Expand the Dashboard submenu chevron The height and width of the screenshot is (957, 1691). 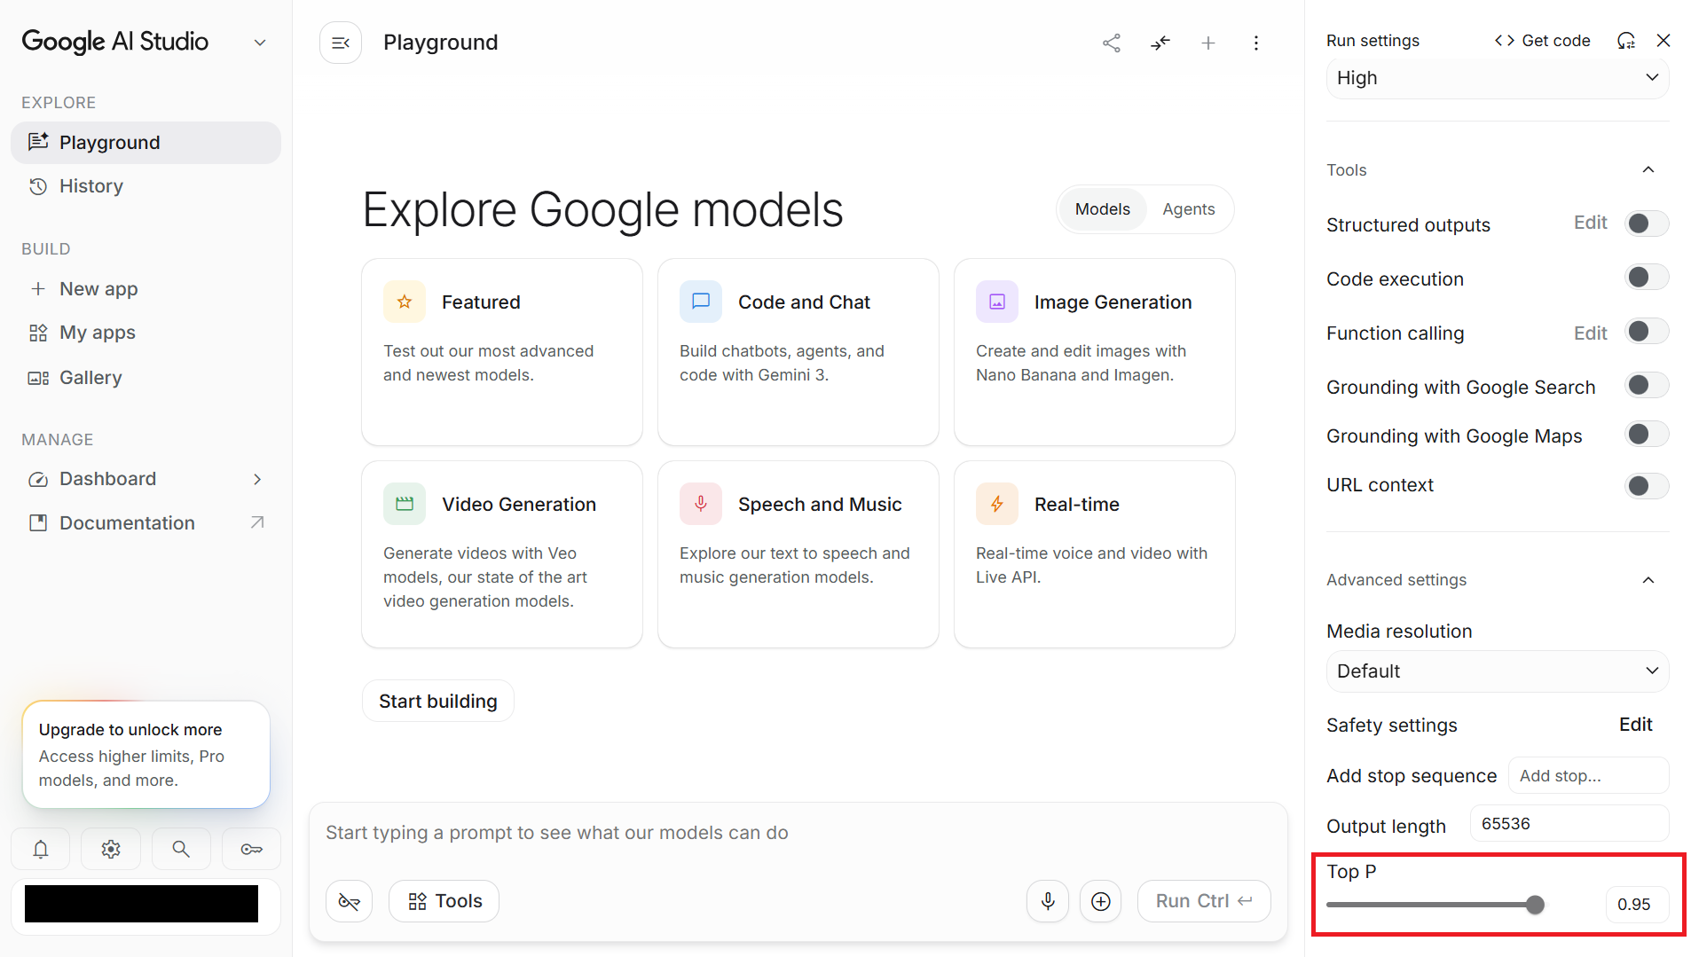257,479
